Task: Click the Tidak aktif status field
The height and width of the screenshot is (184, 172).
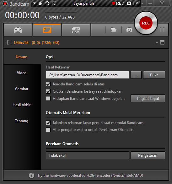Action: coord(87,155)
